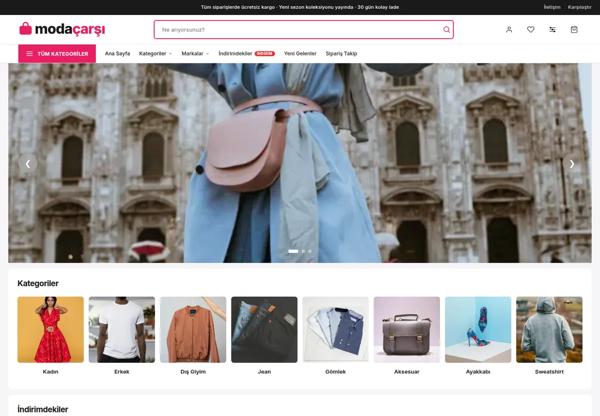
Task: Open the compare sliders icon
Action: pos(552,29)
